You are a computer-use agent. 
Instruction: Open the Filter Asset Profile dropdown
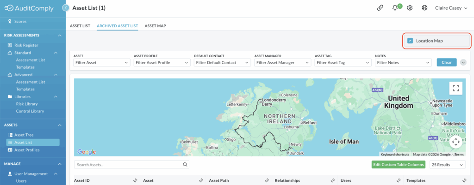click(162, 62)
